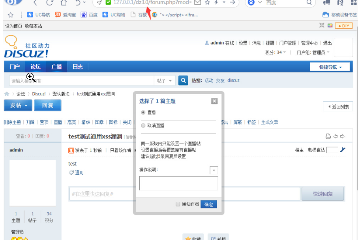Select the 取消直播 radio option
The image size is (358, 241).
pyautogui.click(x=143, y=125)
